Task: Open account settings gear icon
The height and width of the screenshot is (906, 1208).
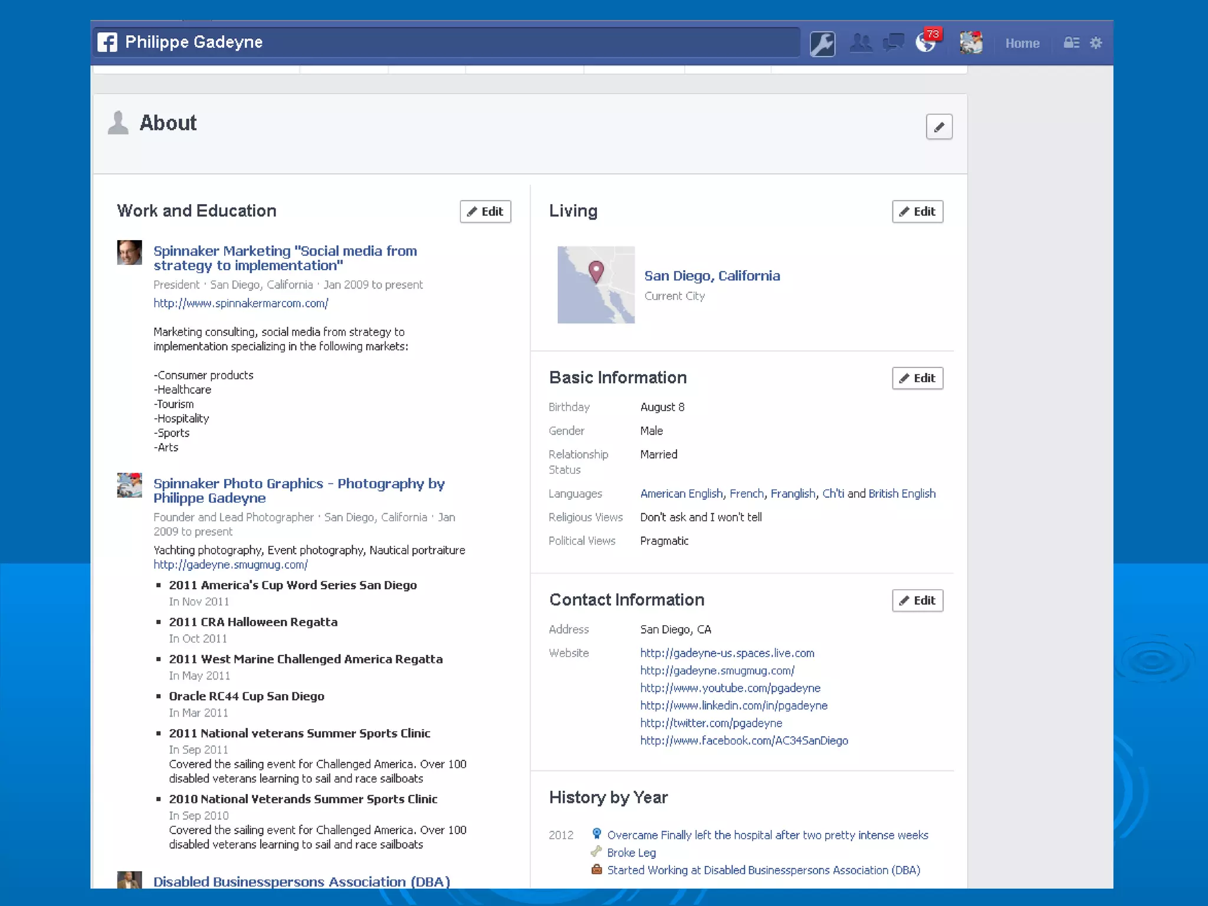Action: point(1096,43)
